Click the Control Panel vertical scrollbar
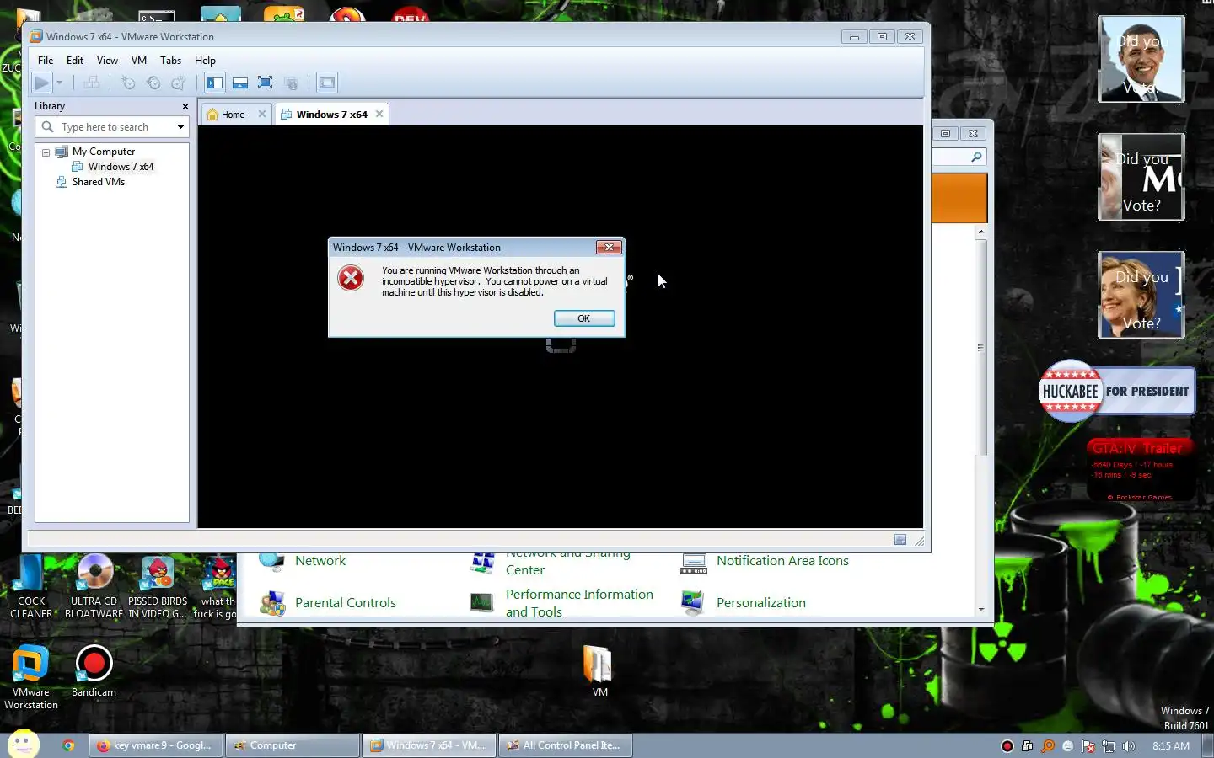This screenshot has width=1214, height=758. (x=980, y=348)
